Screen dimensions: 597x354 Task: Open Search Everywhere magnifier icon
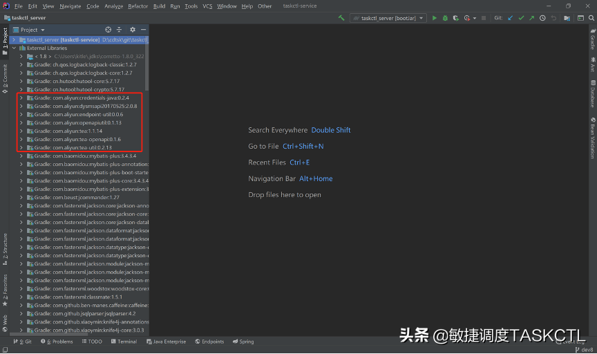coord(591,18)
